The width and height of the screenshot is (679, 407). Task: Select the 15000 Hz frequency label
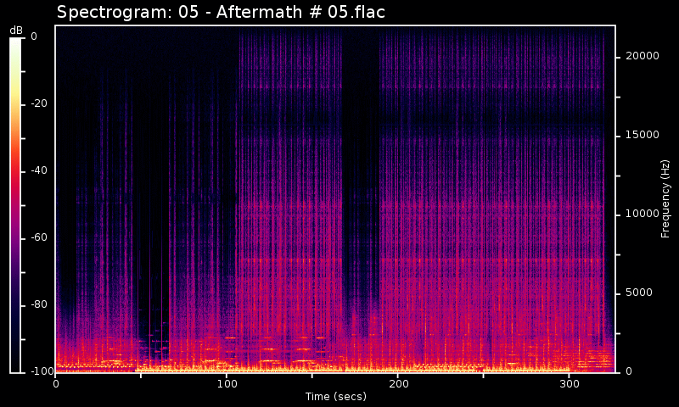point(642,135)
